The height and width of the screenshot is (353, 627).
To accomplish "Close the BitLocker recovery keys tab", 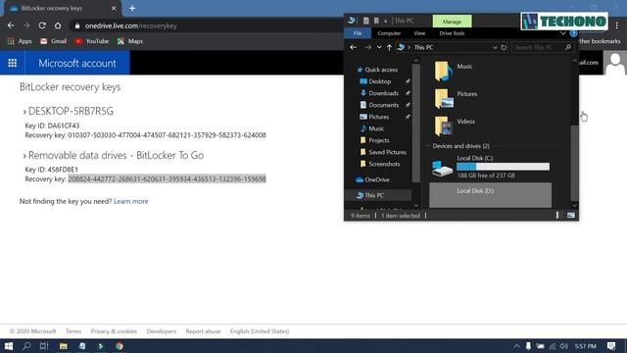I will click(x=114, y=8).
